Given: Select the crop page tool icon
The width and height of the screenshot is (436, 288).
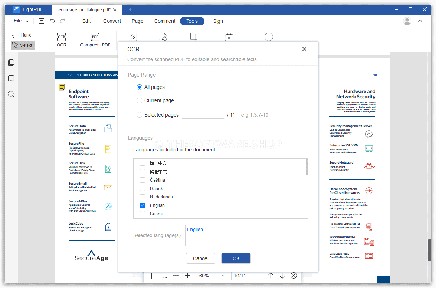Looking at the screenshot, I should [193, 37].
